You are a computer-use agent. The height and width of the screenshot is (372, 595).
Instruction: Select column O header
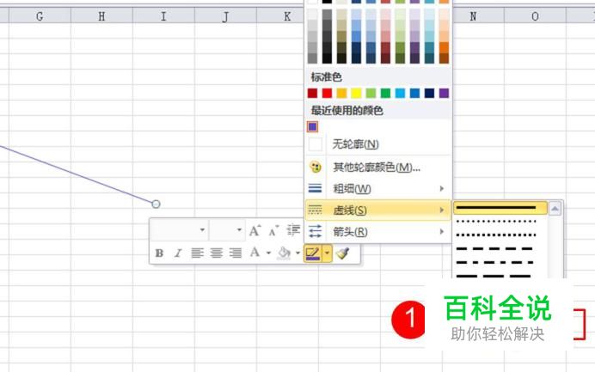[x=535, y=16]
